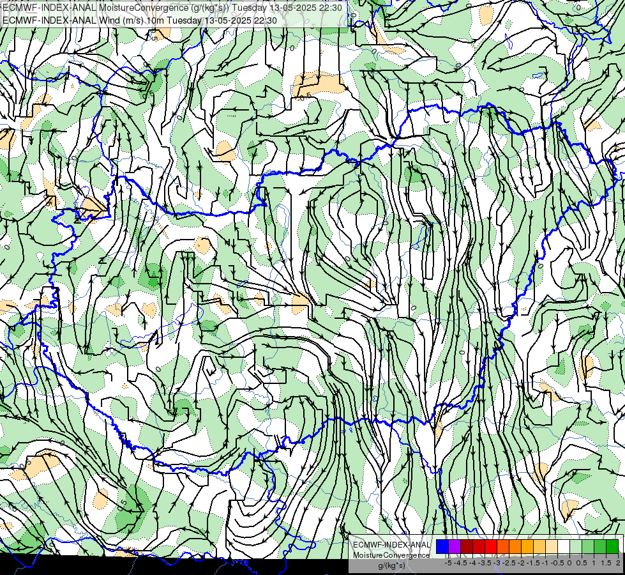Click the -0.5 tick label on the legend
625x575 pixels.
[x=557, y=563]
